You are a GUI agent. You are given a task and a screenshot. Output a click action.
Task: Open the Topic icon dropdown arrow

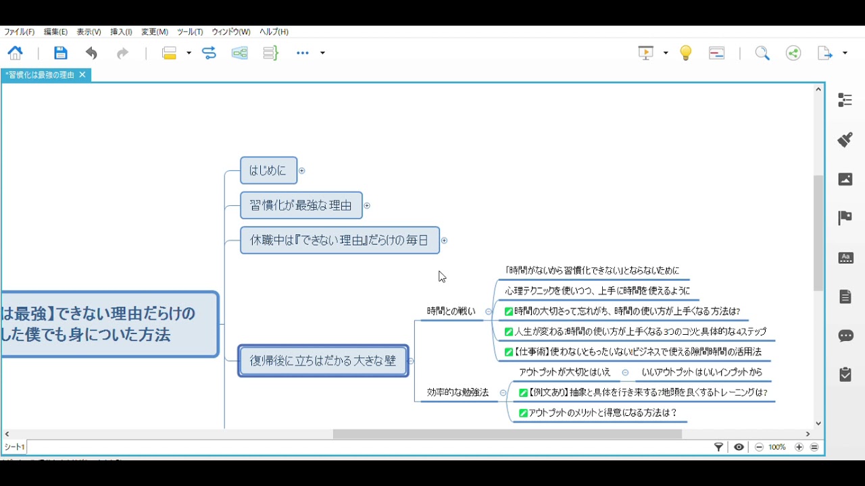pyautogui.click(x=189, y=53)
